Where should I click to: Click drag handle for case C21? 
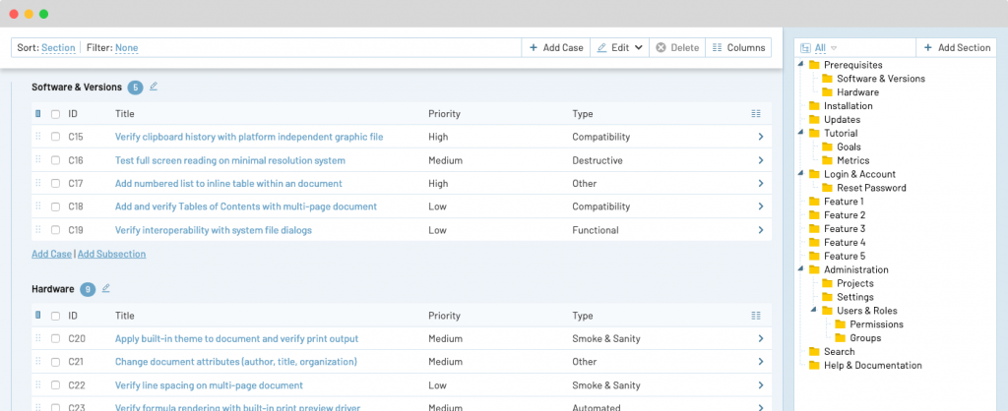point(38,362)
